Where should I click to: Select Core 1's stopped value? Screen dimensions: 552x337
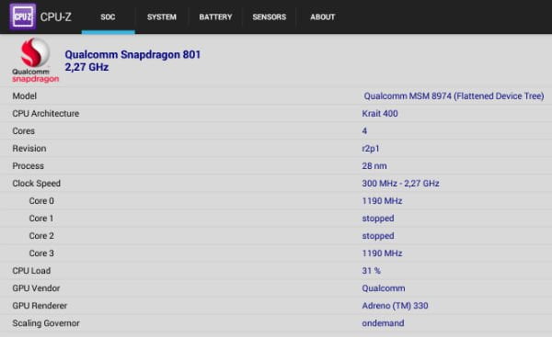378,219
